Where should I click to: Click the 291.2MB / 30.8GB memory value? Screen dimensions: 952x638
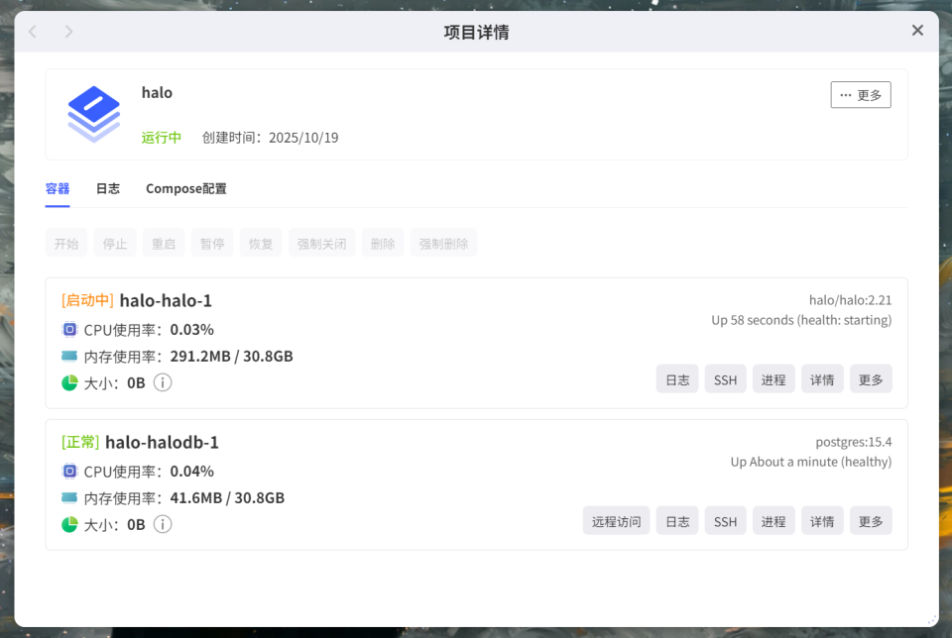click(231, 356)
